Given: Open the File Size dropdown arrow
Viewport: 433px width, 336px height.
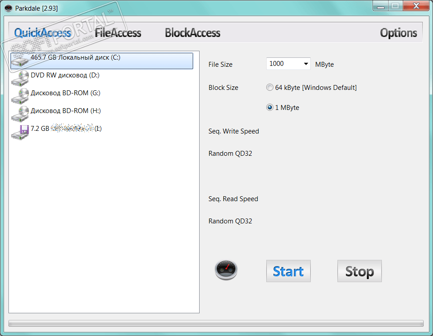Looking at the screenshot, I should click(306, 64).
